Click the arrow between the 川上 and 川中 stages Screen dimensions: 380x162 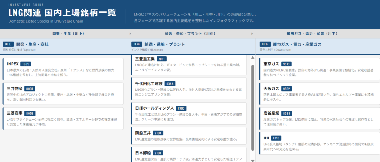coord(130,34)
